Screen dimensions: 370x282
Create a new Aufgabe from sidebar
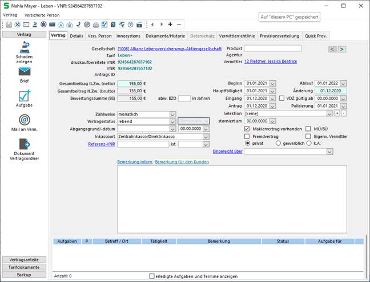[24, 95]
